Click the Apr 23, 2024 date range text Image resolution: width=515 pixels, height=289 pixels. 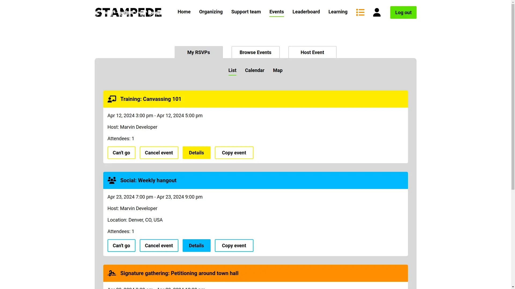(x=155, y=197)
